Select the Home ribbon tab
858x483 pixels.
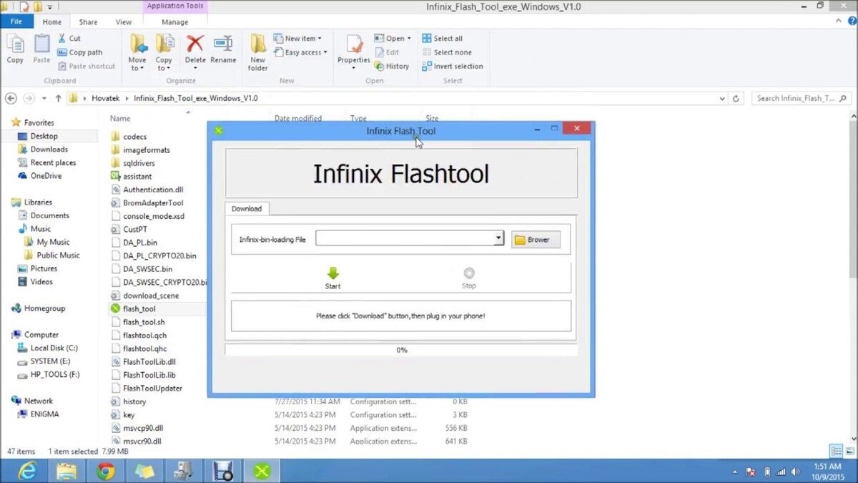tap(51, 22)
